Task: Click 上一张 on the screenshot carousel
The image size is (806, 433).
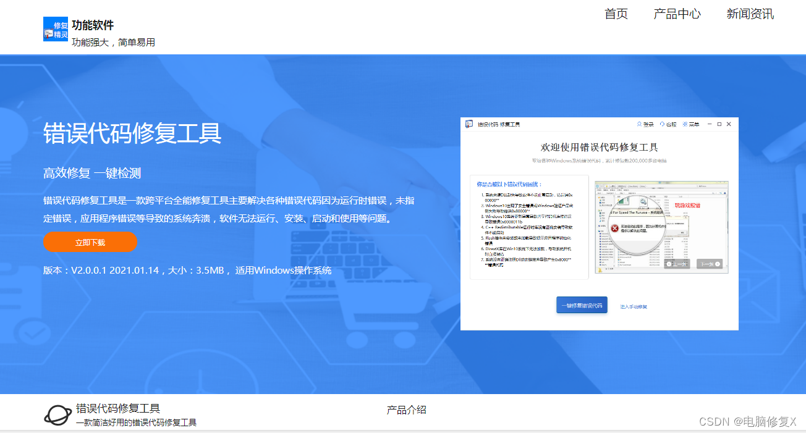Action: pos(677,264)
